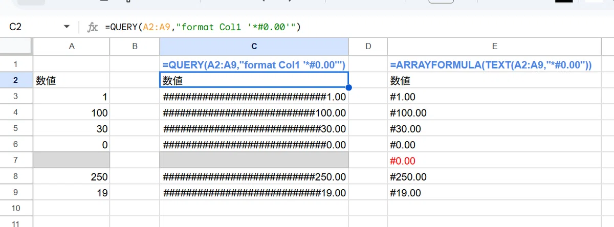Select column A header

coord(71,47)
